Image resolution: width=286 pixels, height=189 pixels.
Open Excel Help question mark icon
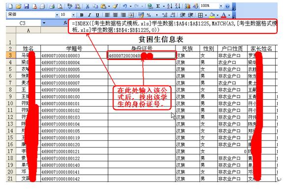[x=227, y=7]
